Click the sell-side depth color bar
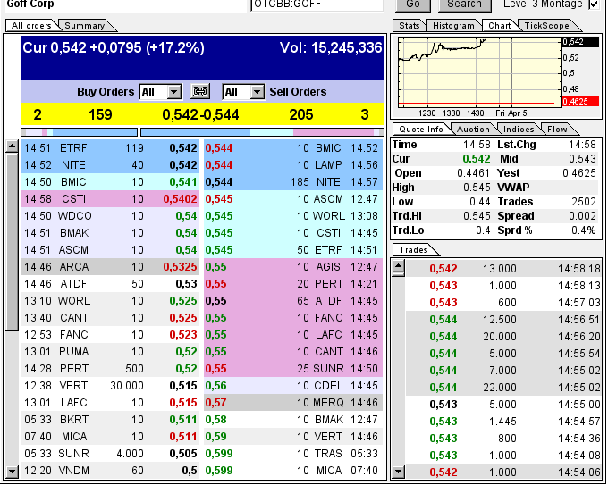This screenshot has height=485, width=608. [262, 132]
